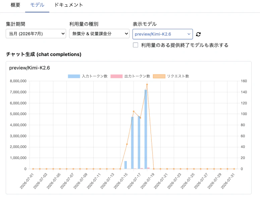Toggle 入力トークン数 legend blue swatch
The height and width of the screenshot is (200, 260).
pyautogui.click(x=74, y=76)
